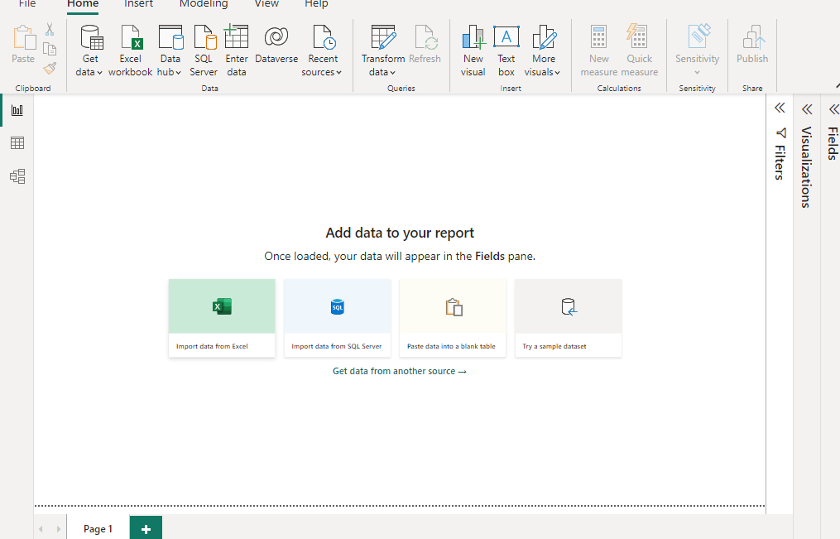Open the View ribbon tab

coord(266,5)
